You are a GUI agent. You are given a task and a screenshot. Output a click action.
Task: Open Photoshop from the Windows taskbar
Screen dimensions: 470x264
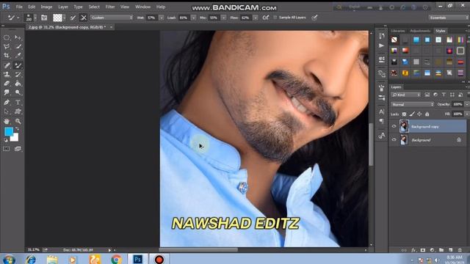[137, 259]
